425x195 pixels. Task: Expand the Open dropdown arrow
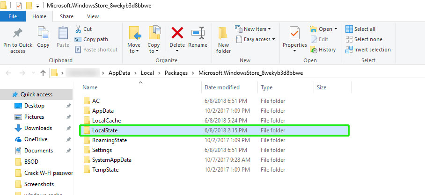click(x=336, y=29)
